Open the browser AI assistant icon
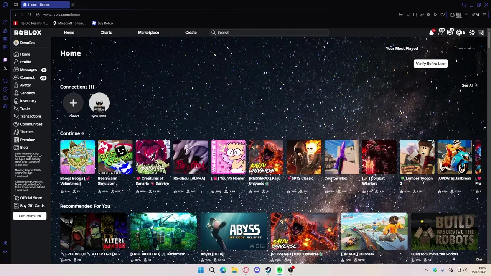Viewport: 491px width, 276px height. [x=475, y=15]
